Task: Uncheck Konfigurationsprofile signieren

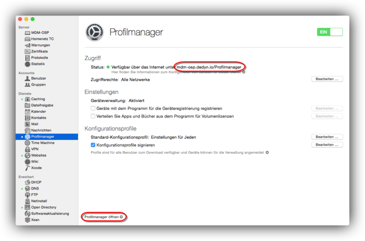Action: [x=93, y=145]
